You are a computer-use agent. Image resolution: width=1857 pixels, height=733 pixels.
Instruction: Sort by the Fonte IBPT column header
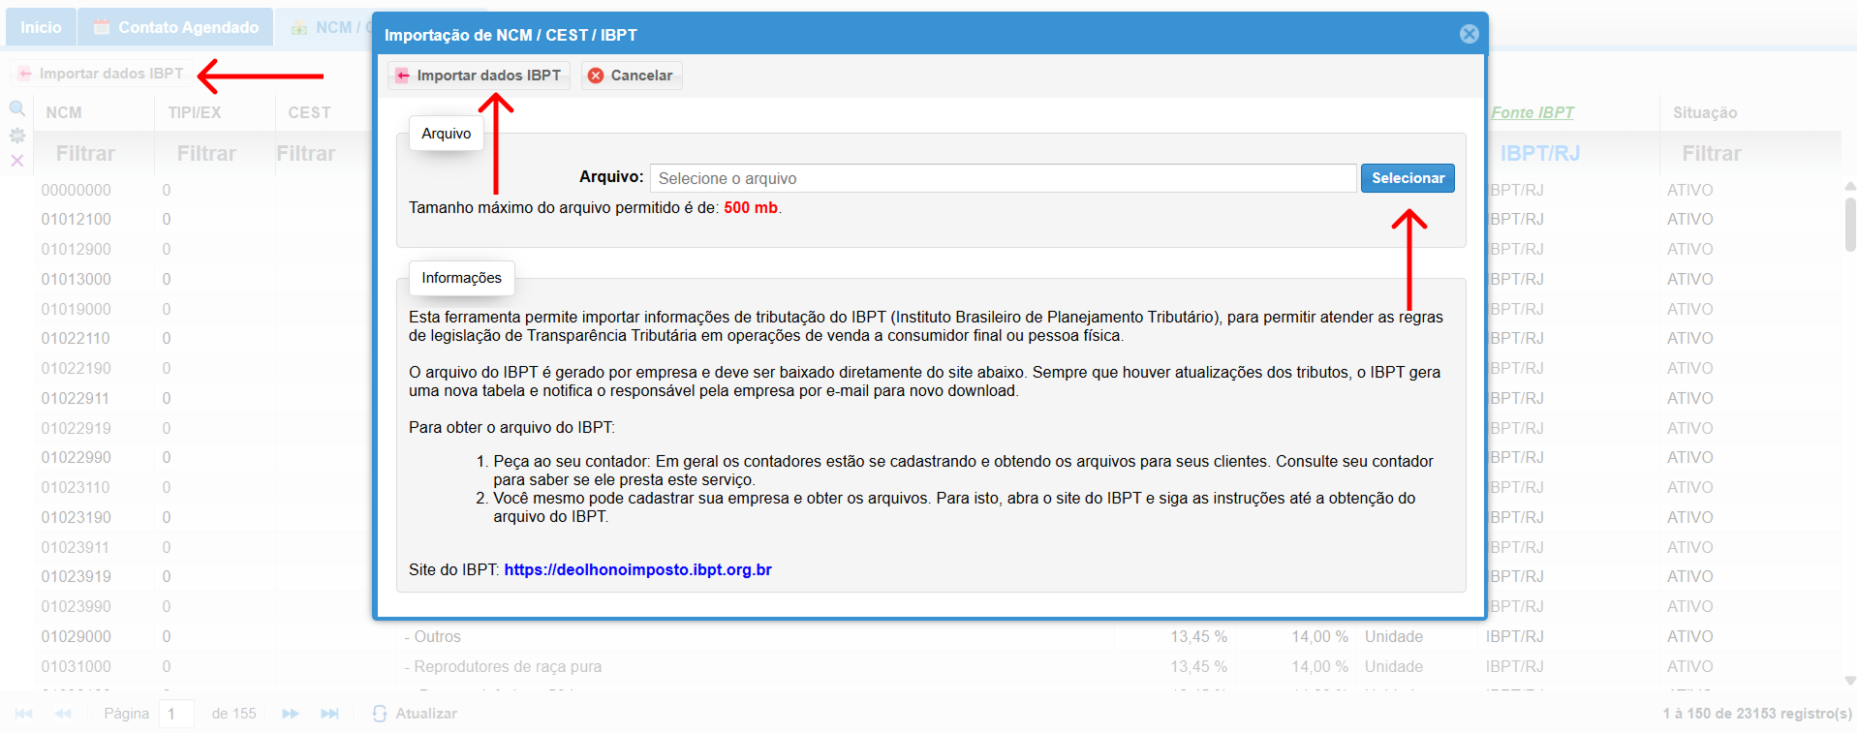(1532, 112)
